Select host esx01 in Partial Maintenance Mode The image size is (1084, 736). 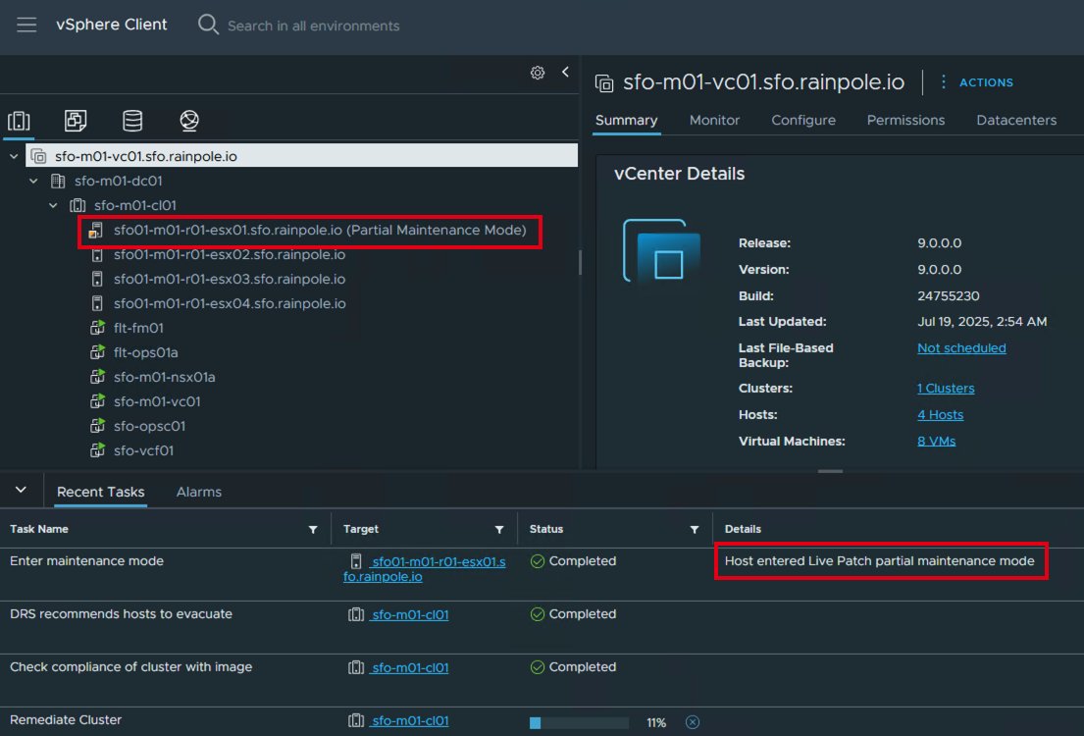tap(320, 231)
